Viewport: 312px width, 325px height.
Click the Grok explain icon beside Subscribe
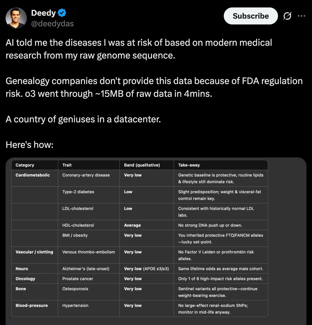point(287,16)
